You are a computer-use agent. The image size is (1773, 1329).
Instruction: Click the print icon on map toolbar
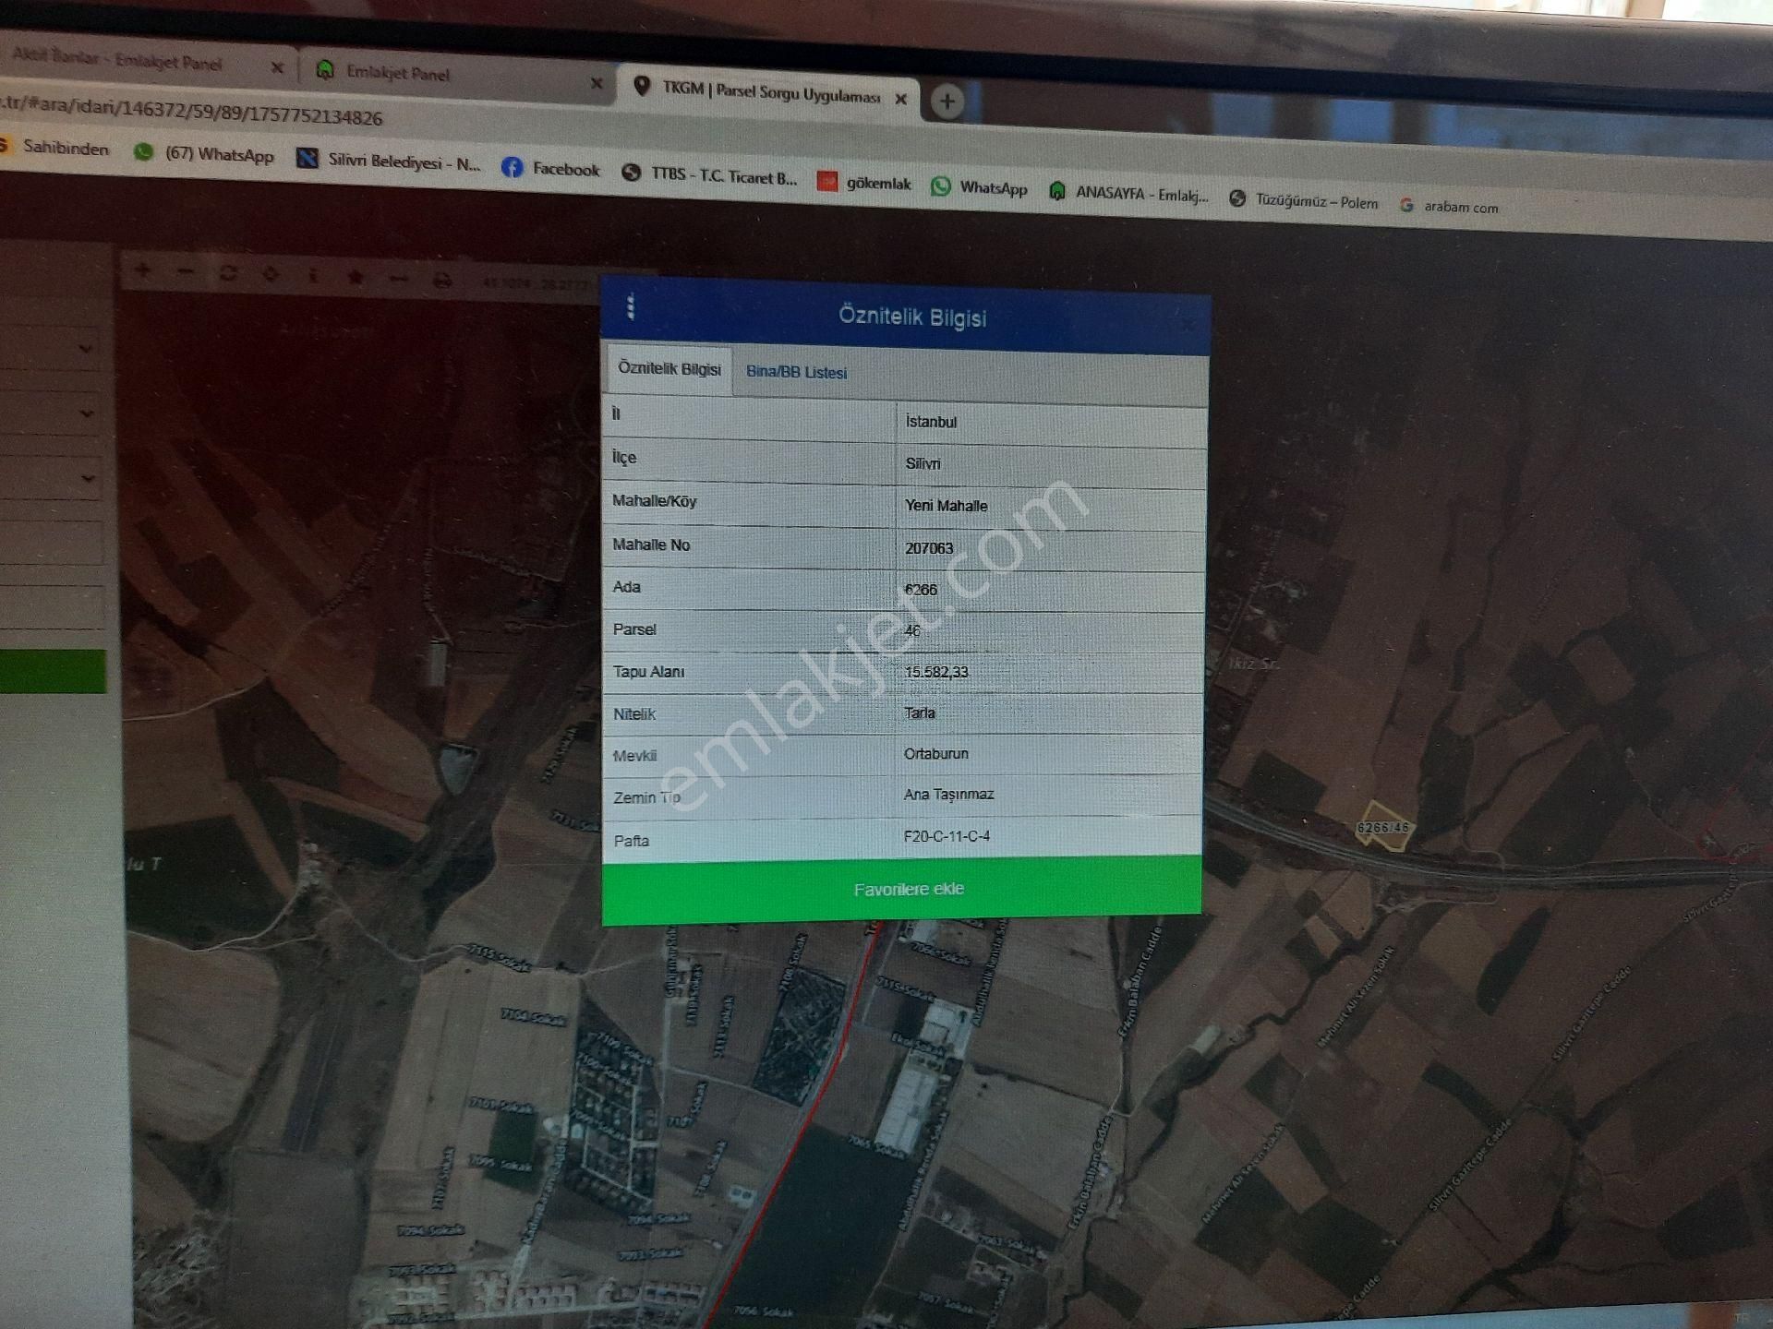tap(442, 281)
